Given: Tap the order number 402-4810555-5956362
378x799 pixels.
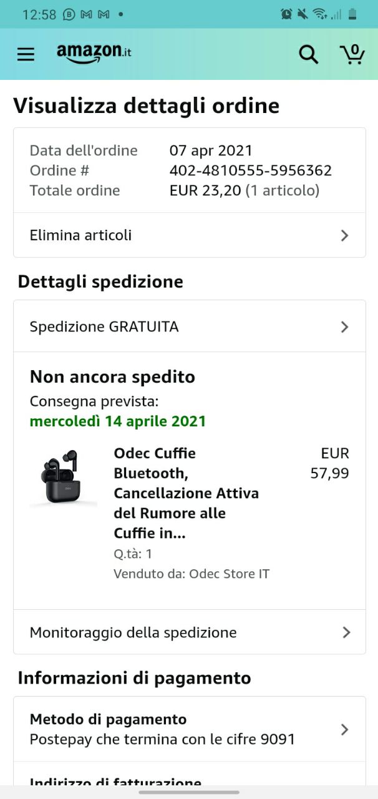Looking at the screenshot, I should [251, 170].
